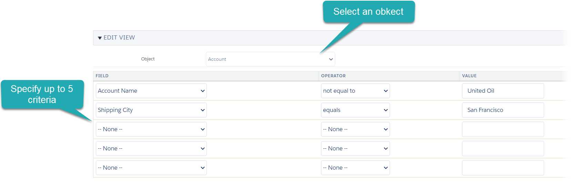Image resolution: width=571 pixels, height=182 pixels.
Task: Open the Object dropdown showing Account
Action: pyautogui.click(x=270, y=59)
